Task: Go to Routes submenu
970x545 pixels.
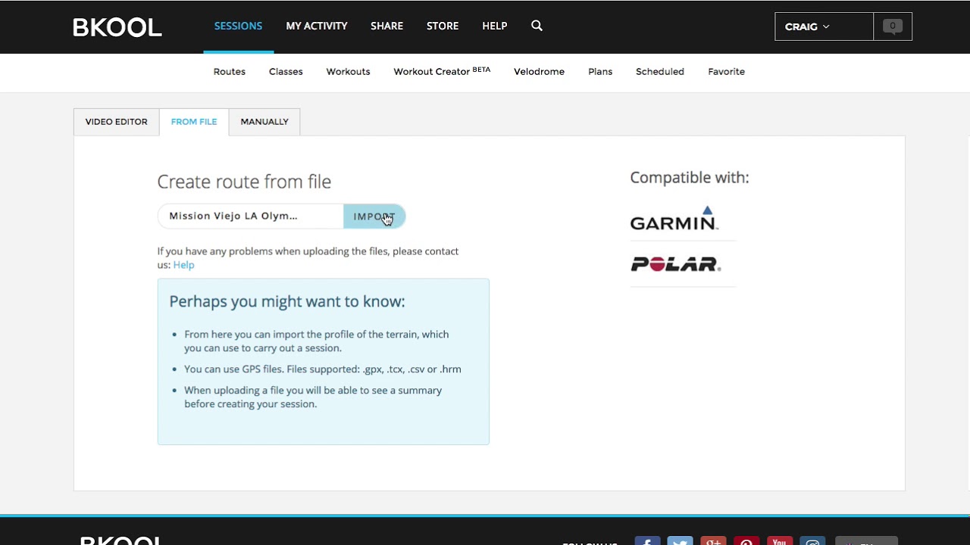Action: click(230, 71)
